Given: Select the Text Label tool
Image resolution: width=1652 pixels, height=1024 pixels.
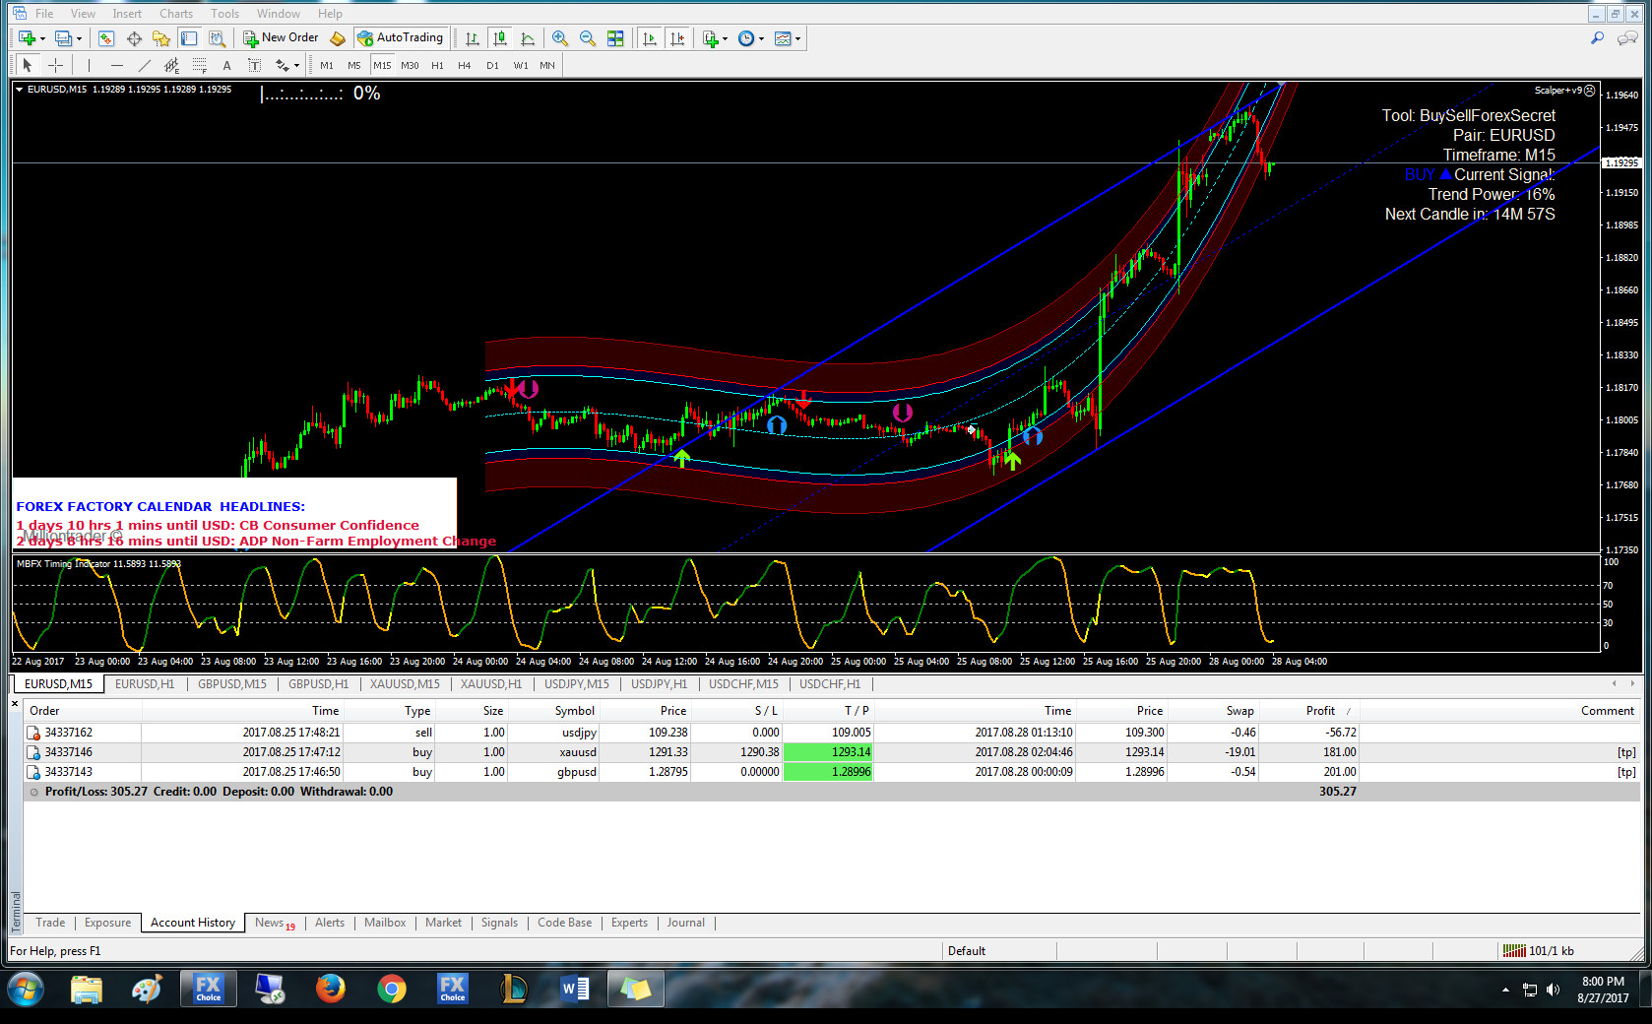Looking at the screenshot, I should pyautogui.click(x=255, y=65).
